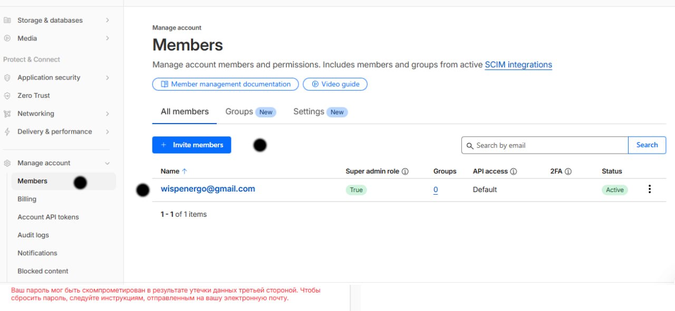
Task: Click the Application security shield icon
Action: [7, 78]
